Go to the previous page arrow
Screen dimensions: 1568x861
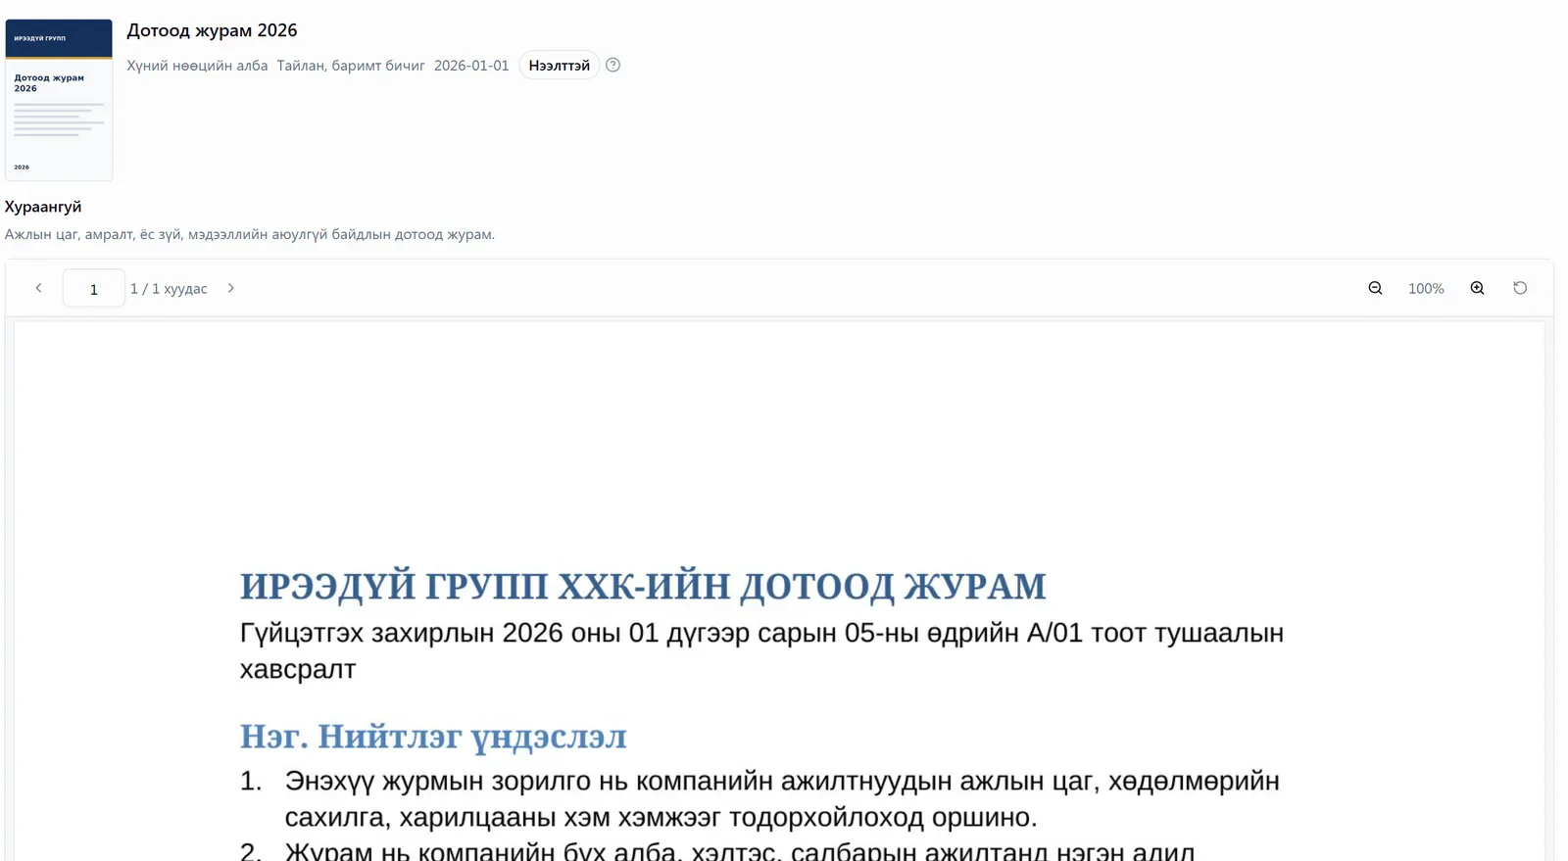point(38,288)
